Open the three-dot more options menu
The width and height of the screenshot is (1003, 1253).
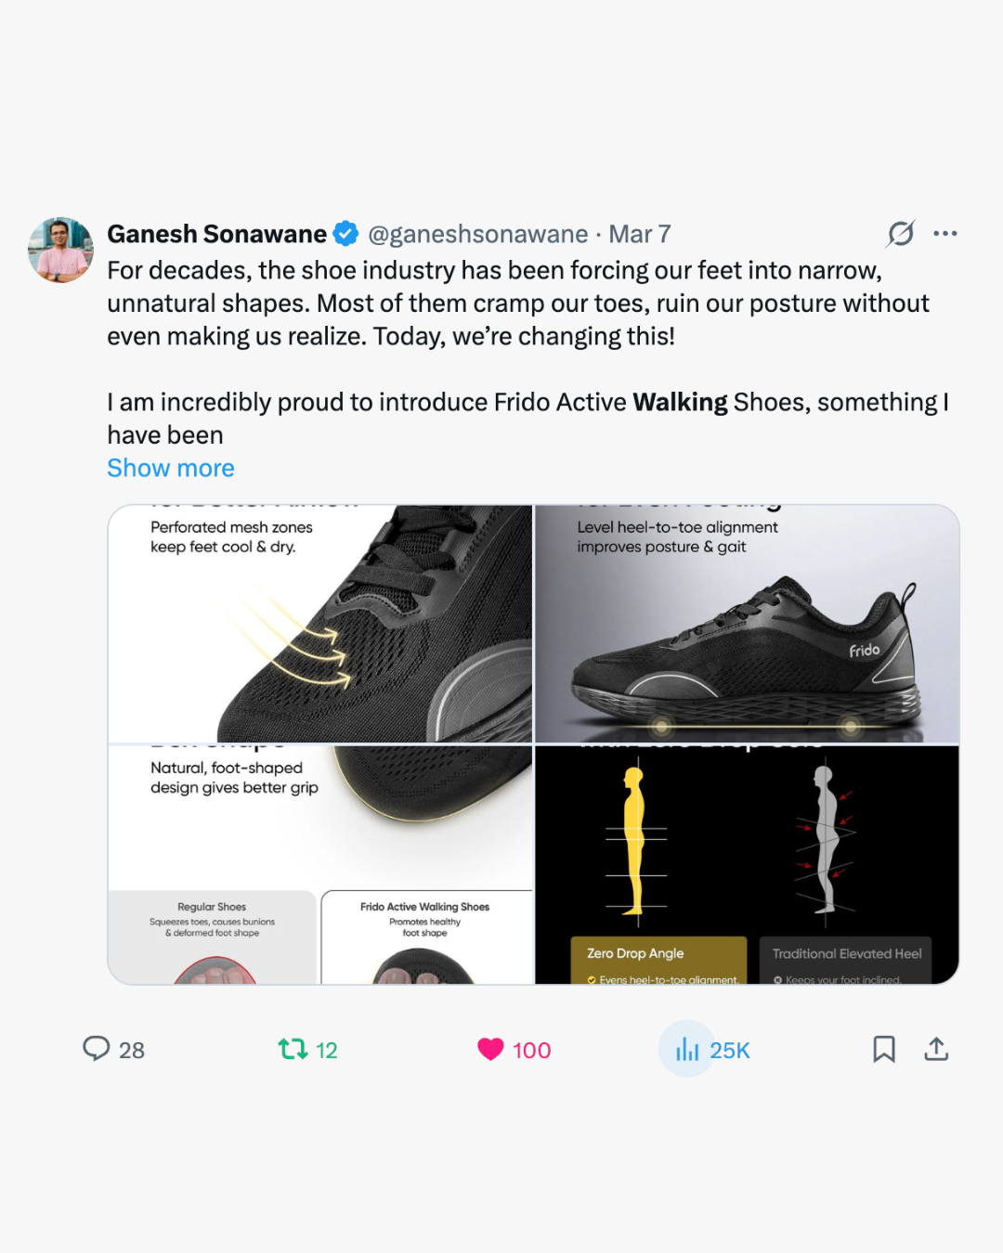click(x=945, y=233)
